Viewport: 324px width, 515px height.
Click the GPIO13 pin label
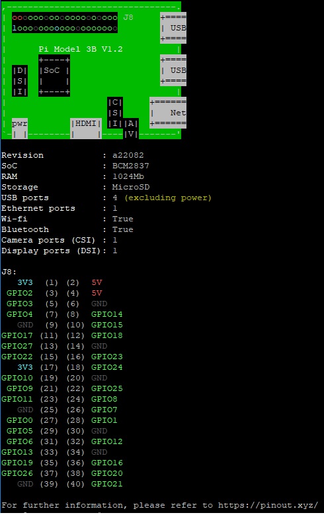(17, 452)
